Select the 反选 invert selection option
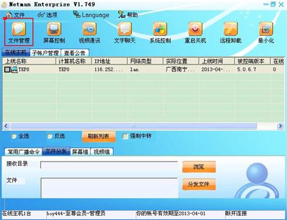 click(50, 136)
